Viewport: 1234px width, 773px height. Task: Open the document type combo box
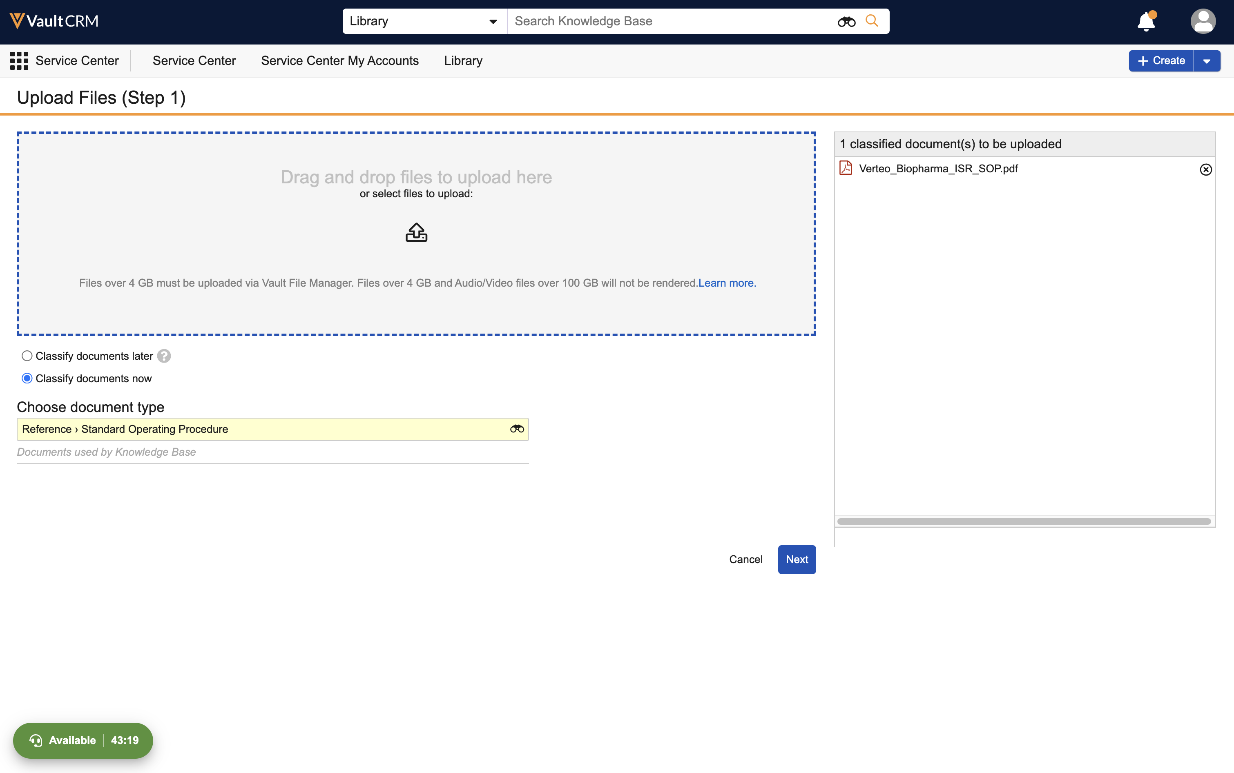(263, 429)
